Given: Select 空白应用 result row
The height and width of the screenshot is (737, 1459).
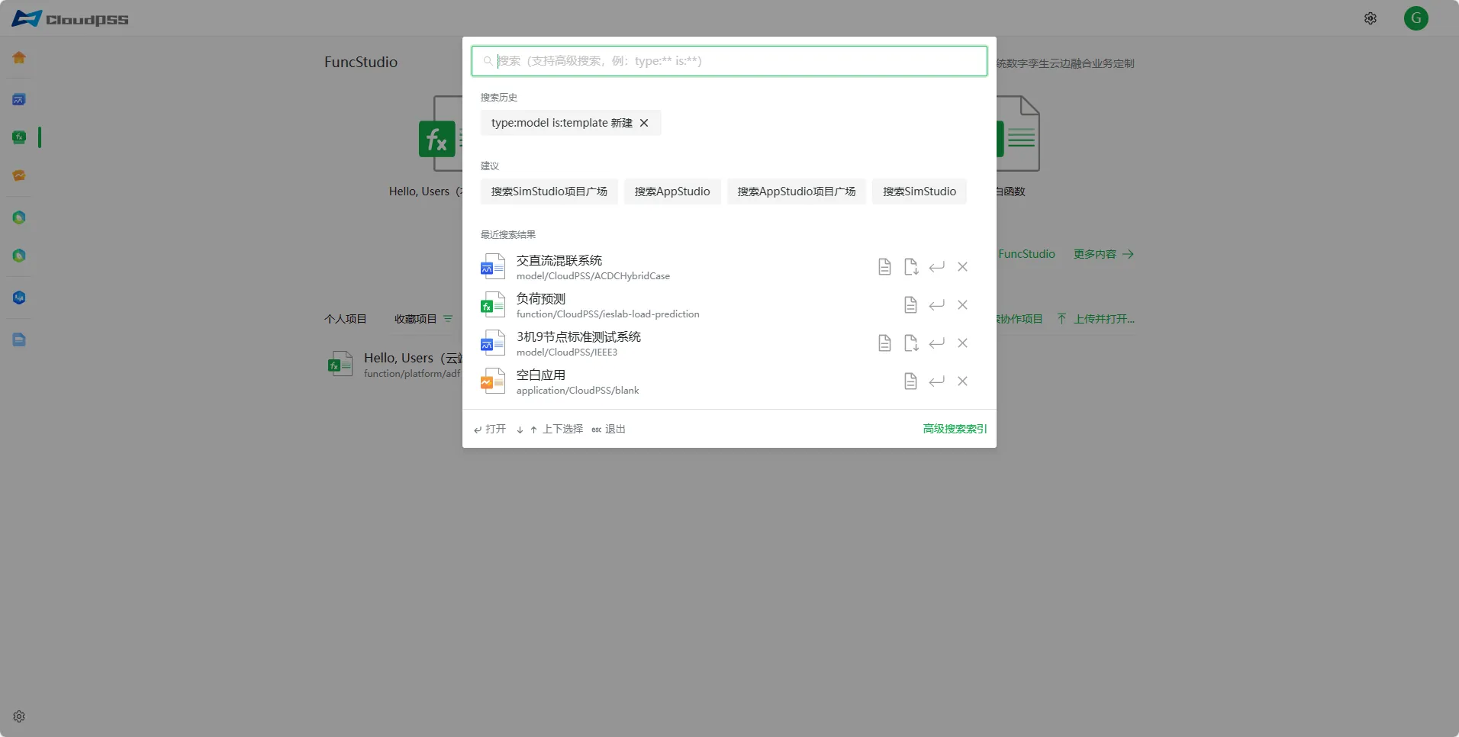Looking at the screenshot, I should (729, 381).
